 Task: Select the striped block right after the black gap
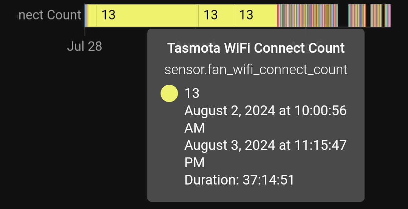point(357,15)
